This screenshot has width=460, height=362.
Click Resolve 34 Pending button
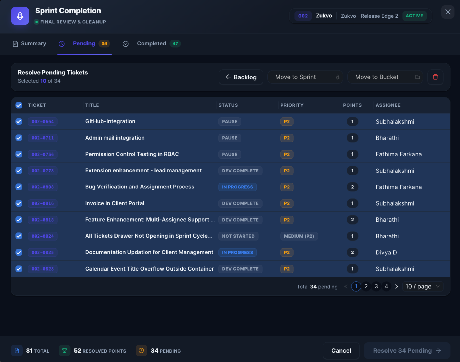407,350
